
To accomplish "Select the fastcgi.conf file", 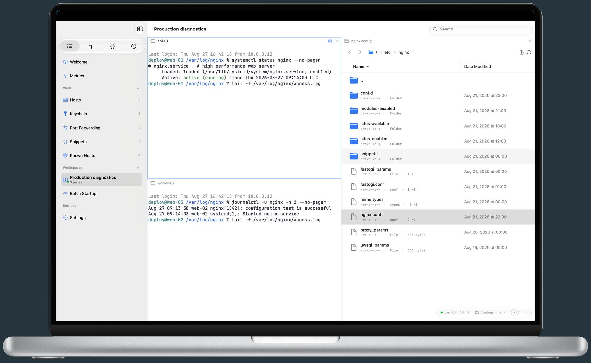I will point(438,187).
